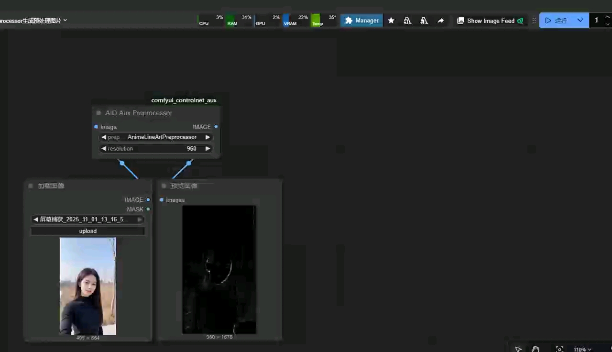Viewport: 612px width, 352px height.
Task: Collapse the AIO Aux Preprocessor node
Action: tap(98, 113)
